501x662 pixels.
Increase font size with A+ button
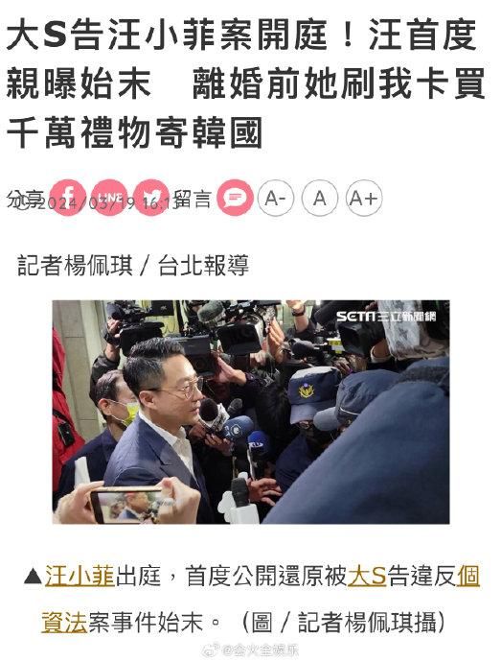(363, 198)
